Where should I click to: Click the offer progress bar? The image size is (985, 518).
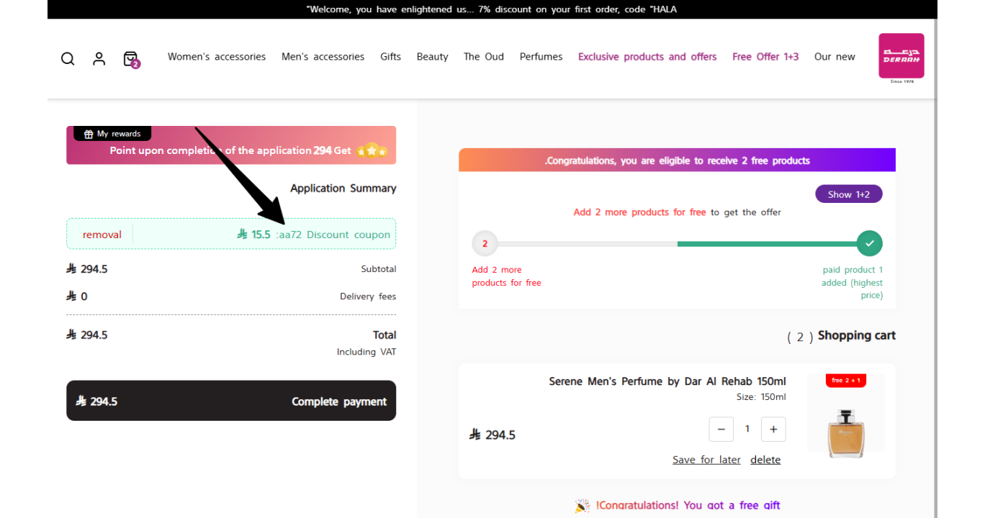coord(677,244)
